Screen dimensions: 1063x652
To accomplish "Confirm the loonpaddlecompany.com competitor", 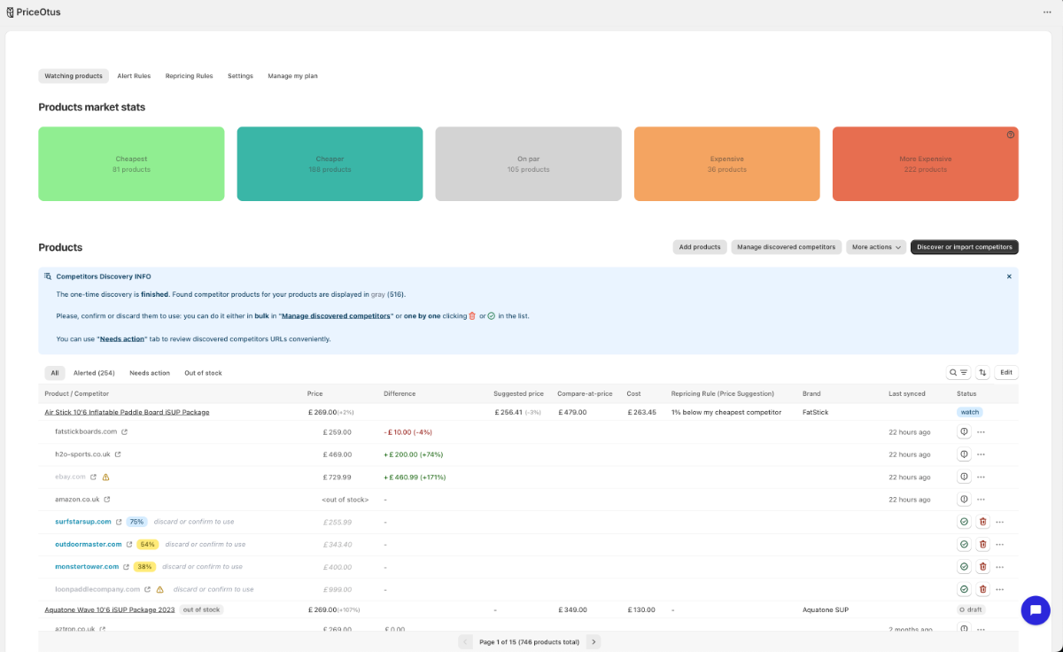I will pyautogui.click(x=964, y=589).
